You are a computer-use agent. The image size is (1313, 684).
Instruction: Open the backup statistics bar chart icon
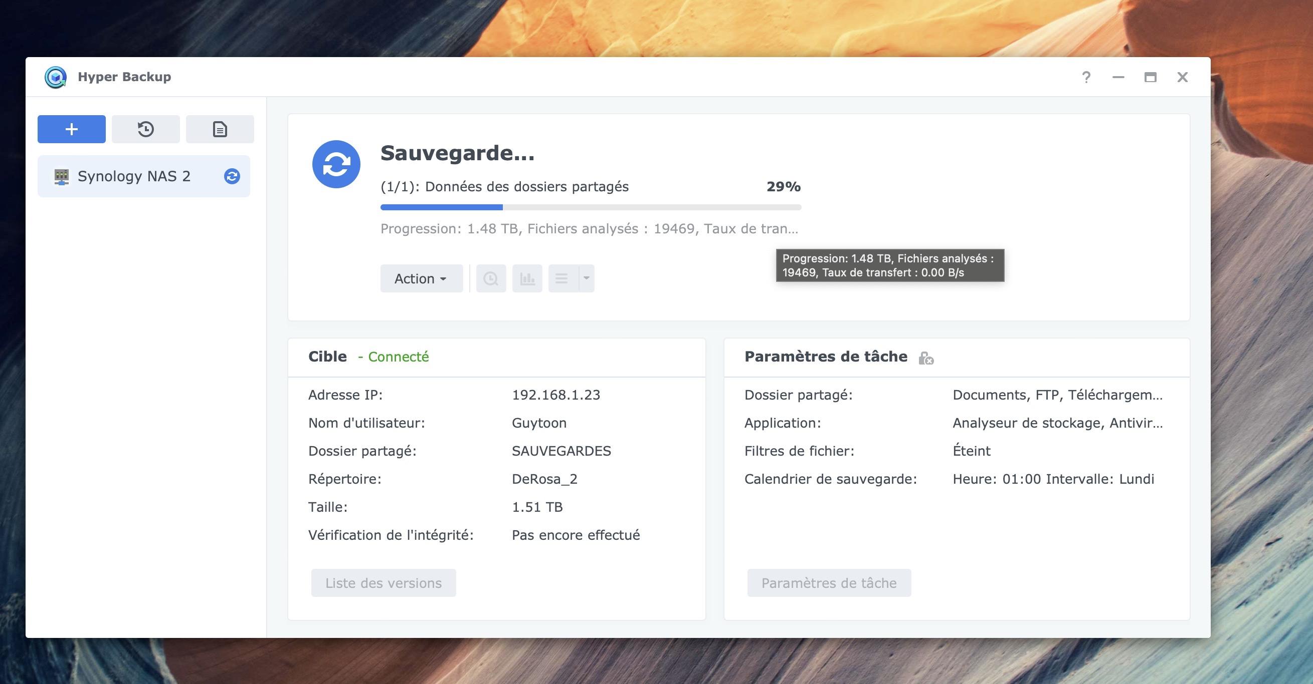coord(527,278)
